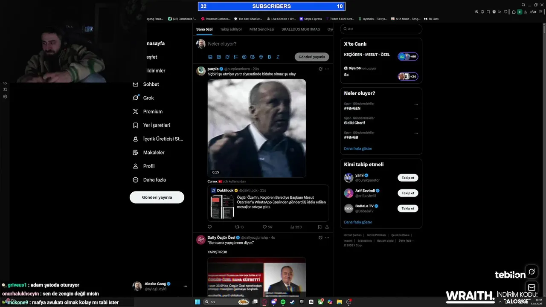Image resolution: width=546 pixels, height=307 pixels.
Task: Open the floating messages envelope button
Action: 531,287
